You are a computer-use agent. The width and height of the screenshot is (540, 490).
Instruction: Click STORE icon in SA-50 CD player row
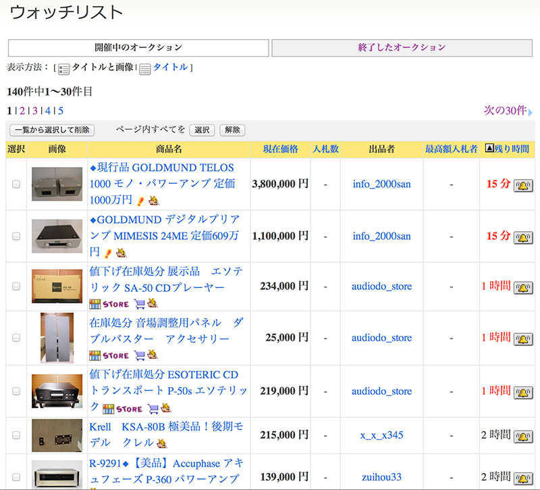(x=109, y=304)
